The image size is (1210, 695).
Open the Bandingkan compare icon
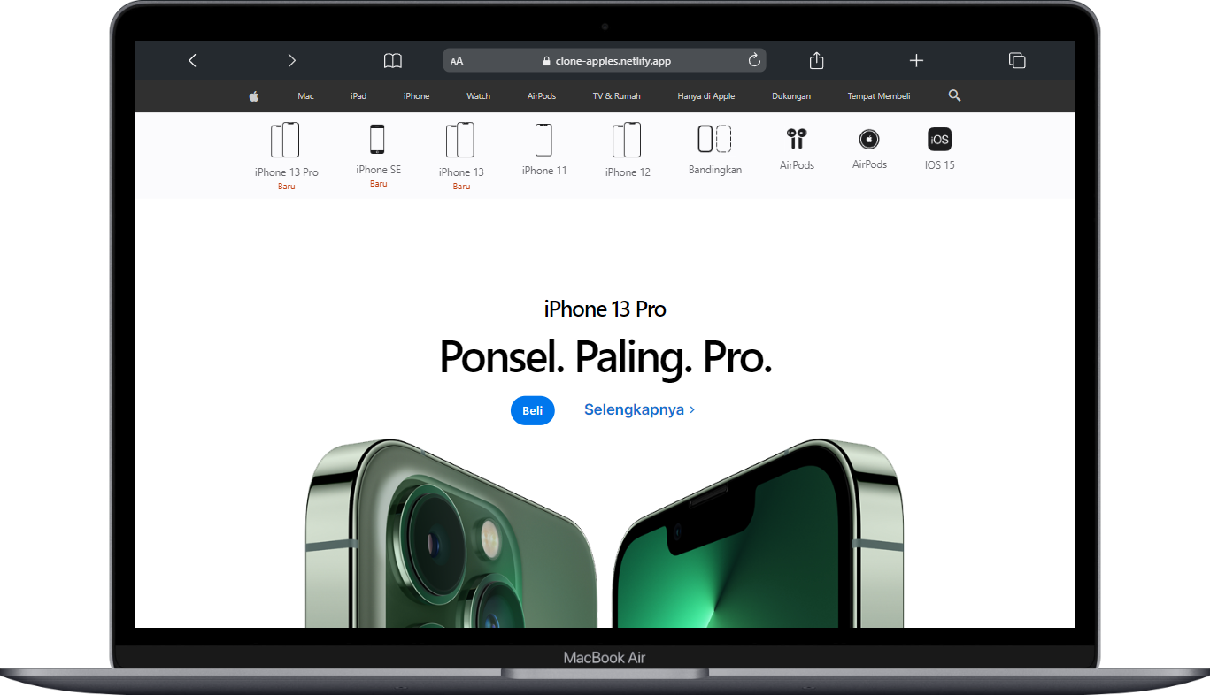click(714, 140)
